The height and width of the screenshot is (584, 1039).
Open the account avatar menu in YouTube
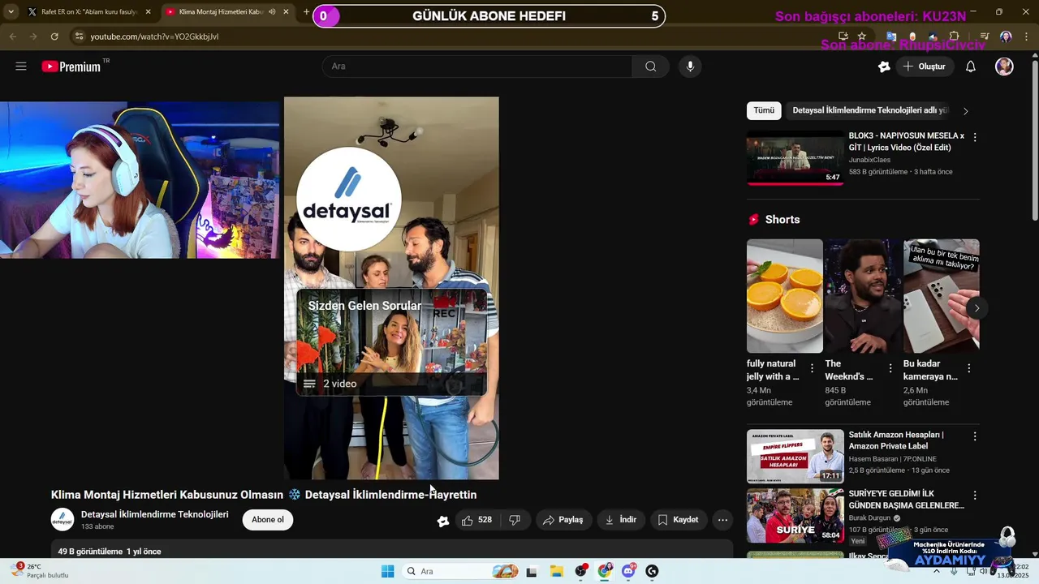pos(1004,67)
